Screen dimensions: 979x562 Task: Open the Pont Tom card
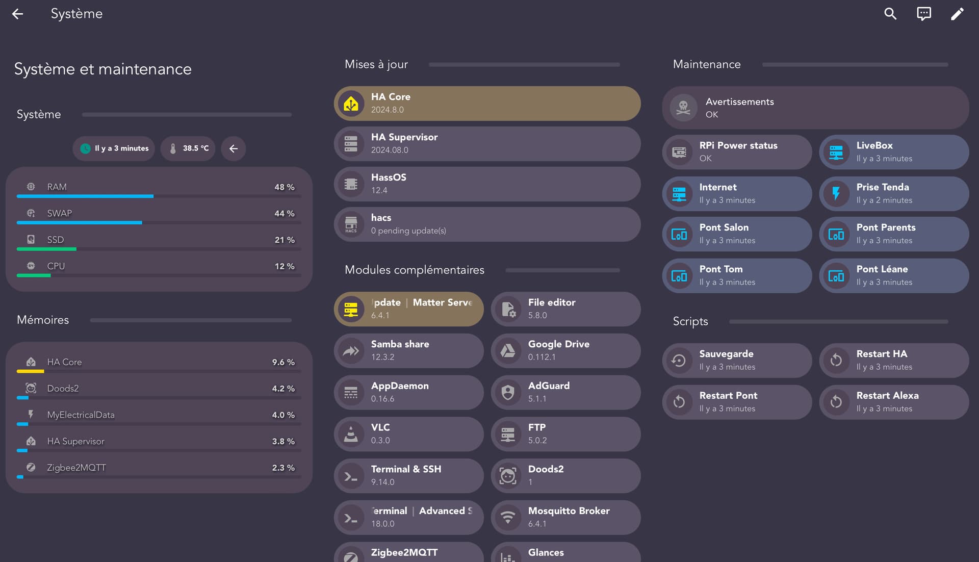click(737, 276)
